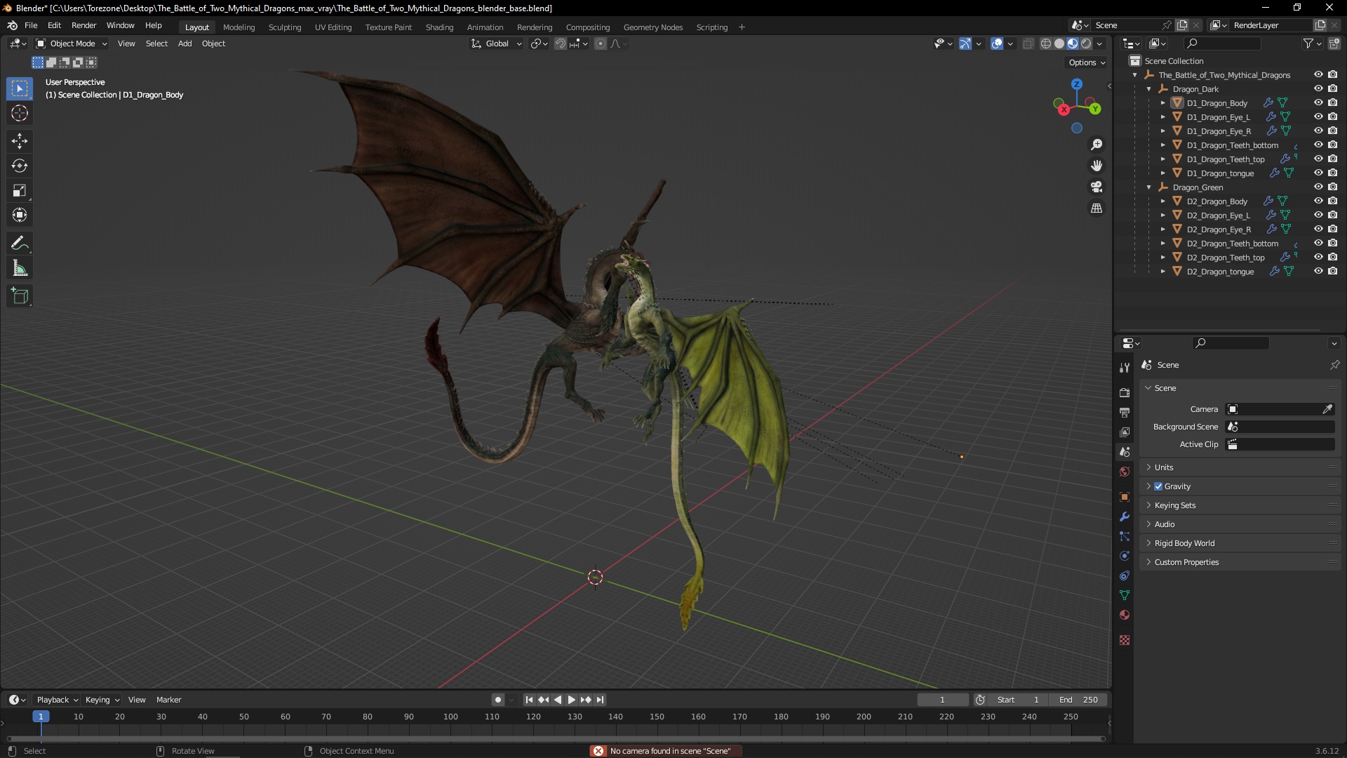The width and height of the screenshot is (1347, 758).
Task: Activate the Rotate tool
Action: coord(20,166)
